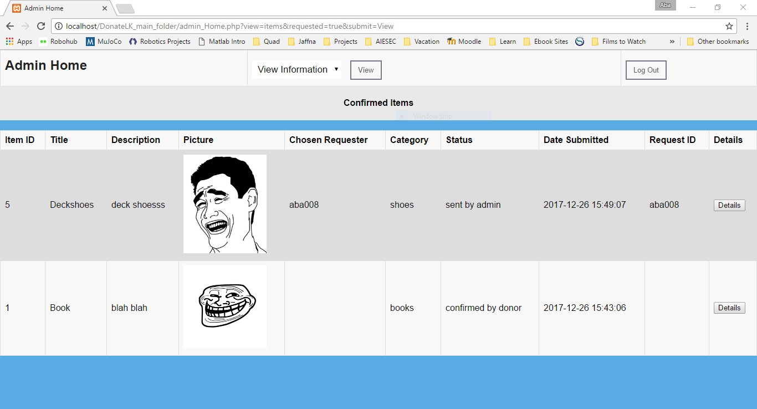Open Details for the Deckshoes item
The image size is (757, 409).
(729, 205)
